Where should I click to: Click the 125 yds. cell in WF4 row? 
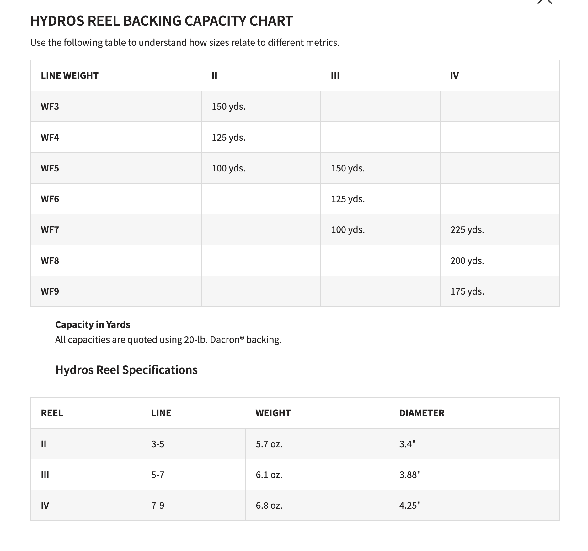228,138
